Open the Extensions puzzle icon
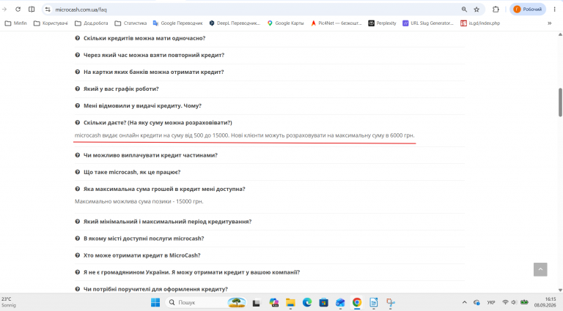 [x=496, y=10]
